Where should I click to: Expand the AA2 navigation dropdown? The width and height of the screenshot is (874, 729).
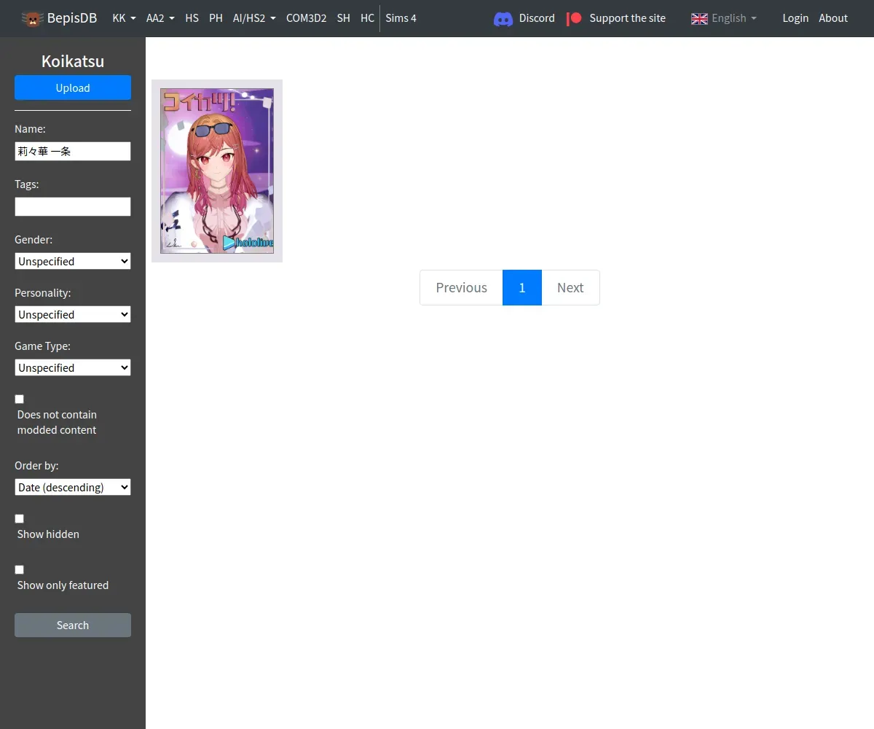(160, 18)
